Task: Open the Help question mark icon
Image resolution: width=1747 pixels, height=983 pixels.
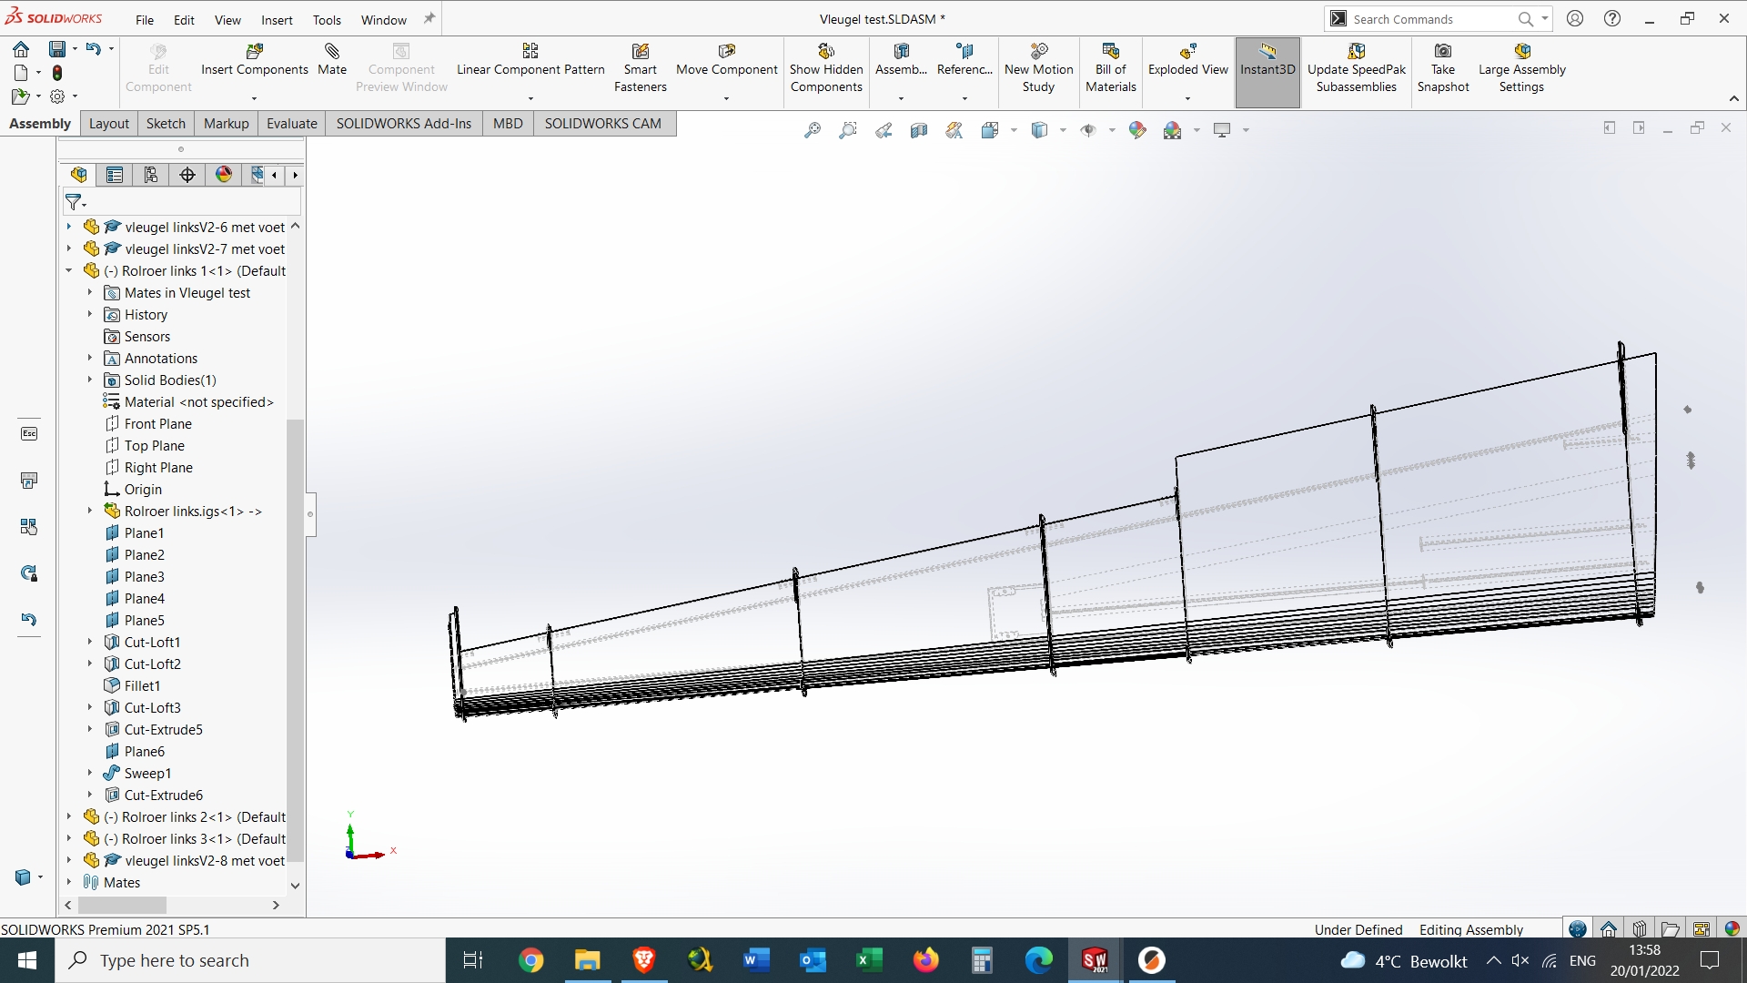Action: pos(1612,18)
